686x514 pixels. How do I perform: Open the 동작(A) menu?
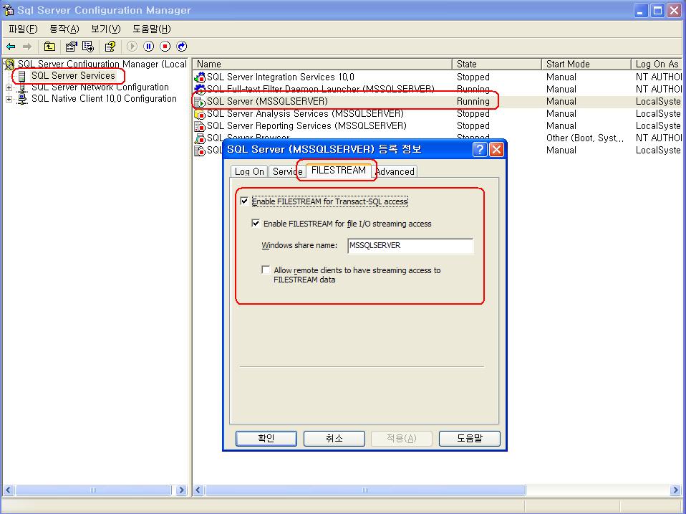(x=64, y=29)
